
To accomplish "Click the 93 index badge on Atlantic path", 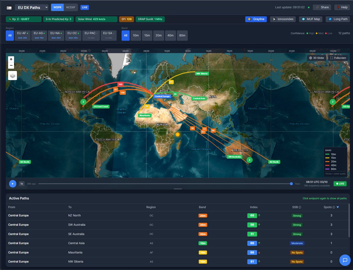I will tap(115, 90).
